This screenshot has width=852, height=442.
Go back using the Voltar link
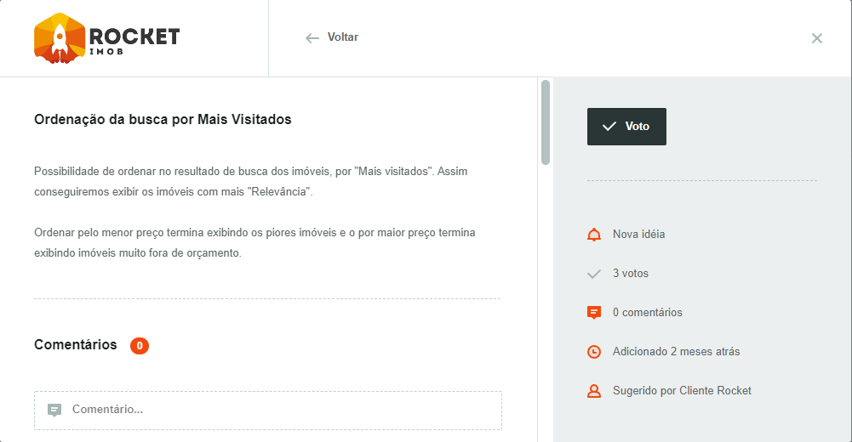342,37
